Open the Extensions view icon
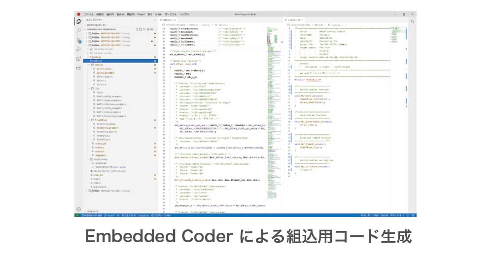Image resolution: width=493 pixels, height=254 pixels. click(79, 59)
